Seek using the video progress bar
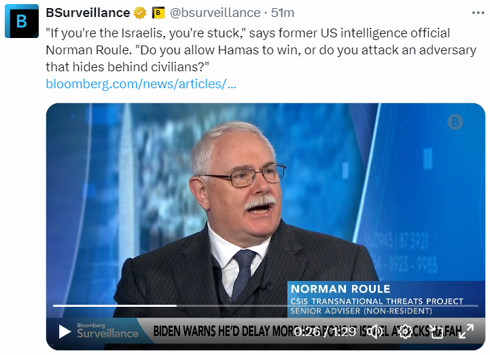This screenshot has height=355, width=490. (204, 305)
